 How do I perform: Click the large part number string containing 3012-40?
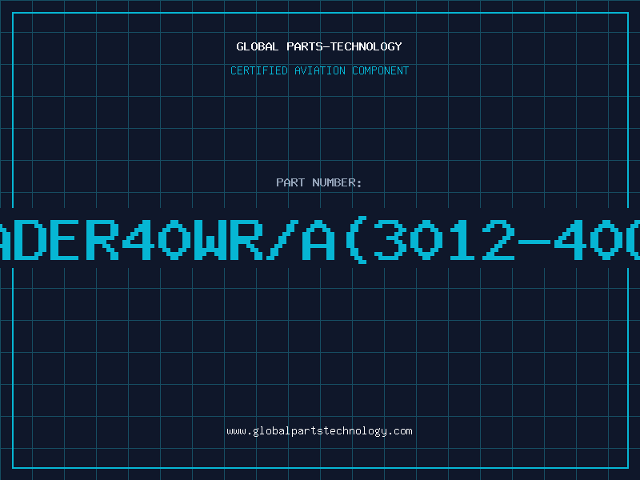[320, 241]
